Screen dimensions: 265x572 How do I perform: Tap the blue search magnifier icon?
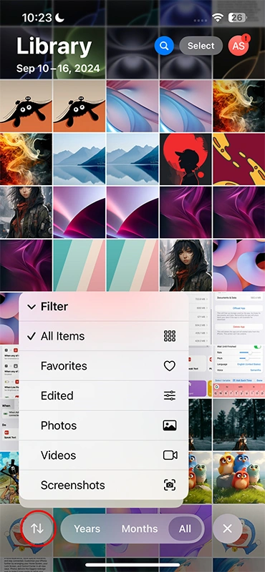[164, 46]
